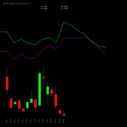
Task: Click the chart title text at top-left
Action: pos(17,4)
